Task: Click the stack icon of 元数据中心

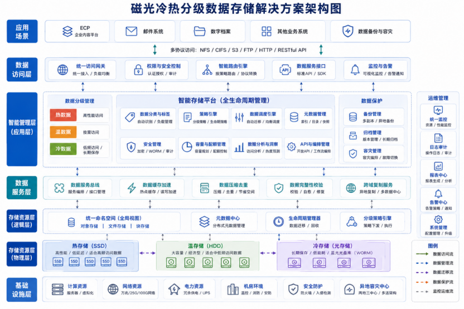Action: [204, 221]
